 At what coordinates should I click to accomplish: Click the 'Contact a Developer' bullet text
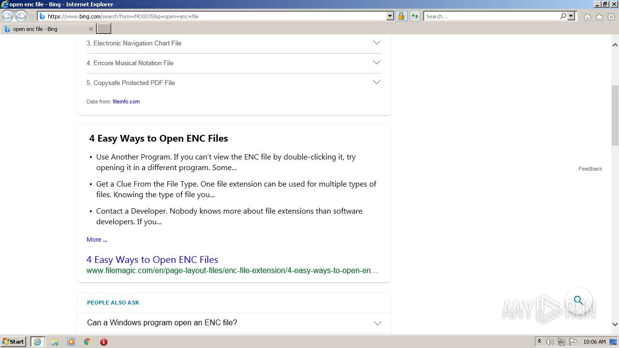tap(229, 216)
